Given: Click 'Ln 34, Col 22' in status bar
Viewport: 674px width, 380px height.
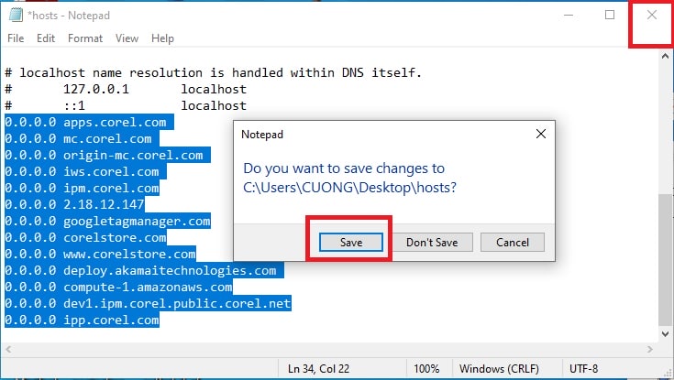Looking at the screenshot, I should coord(318,369).
